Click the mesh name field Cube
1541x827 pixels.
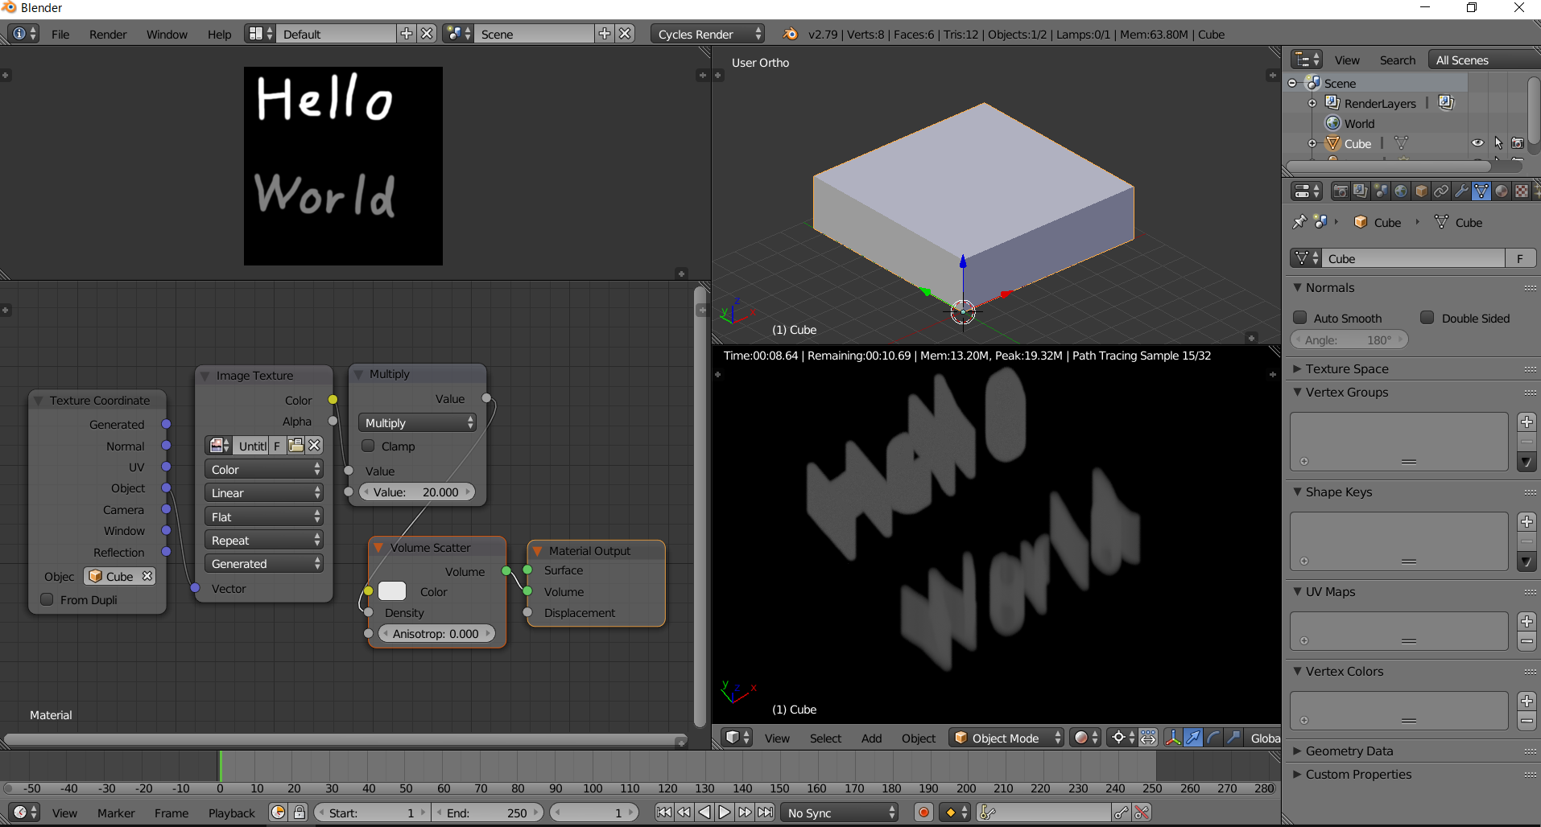click(x=1414, y=258)
